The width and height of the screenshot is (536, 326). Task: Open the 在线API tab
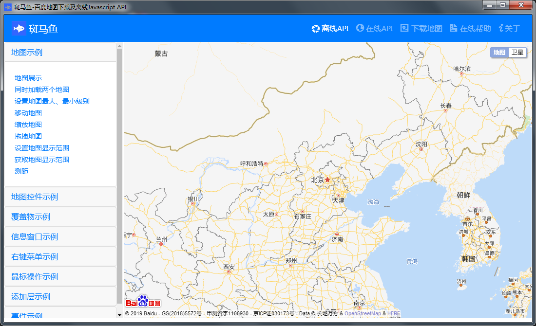[374, 28]
